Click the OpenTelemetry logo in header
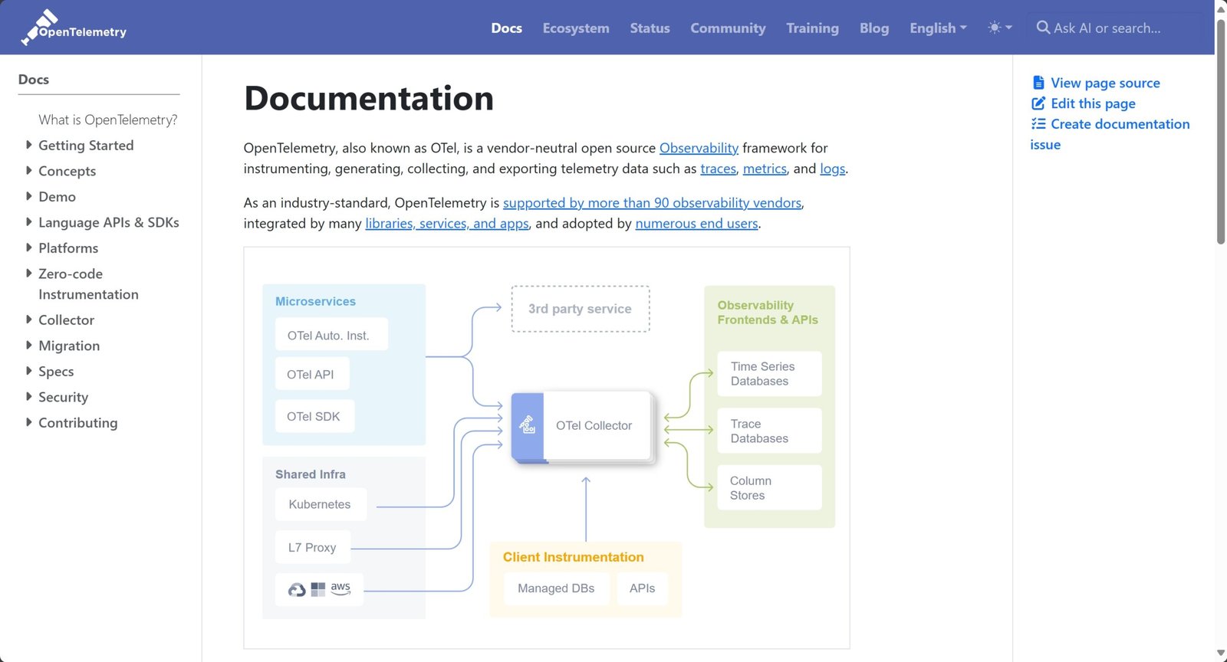1227x662 pixels. [x=74, y=28]
